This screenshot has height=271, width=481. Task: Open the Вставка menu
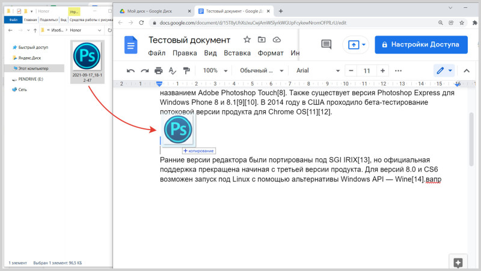pos(237,53)
